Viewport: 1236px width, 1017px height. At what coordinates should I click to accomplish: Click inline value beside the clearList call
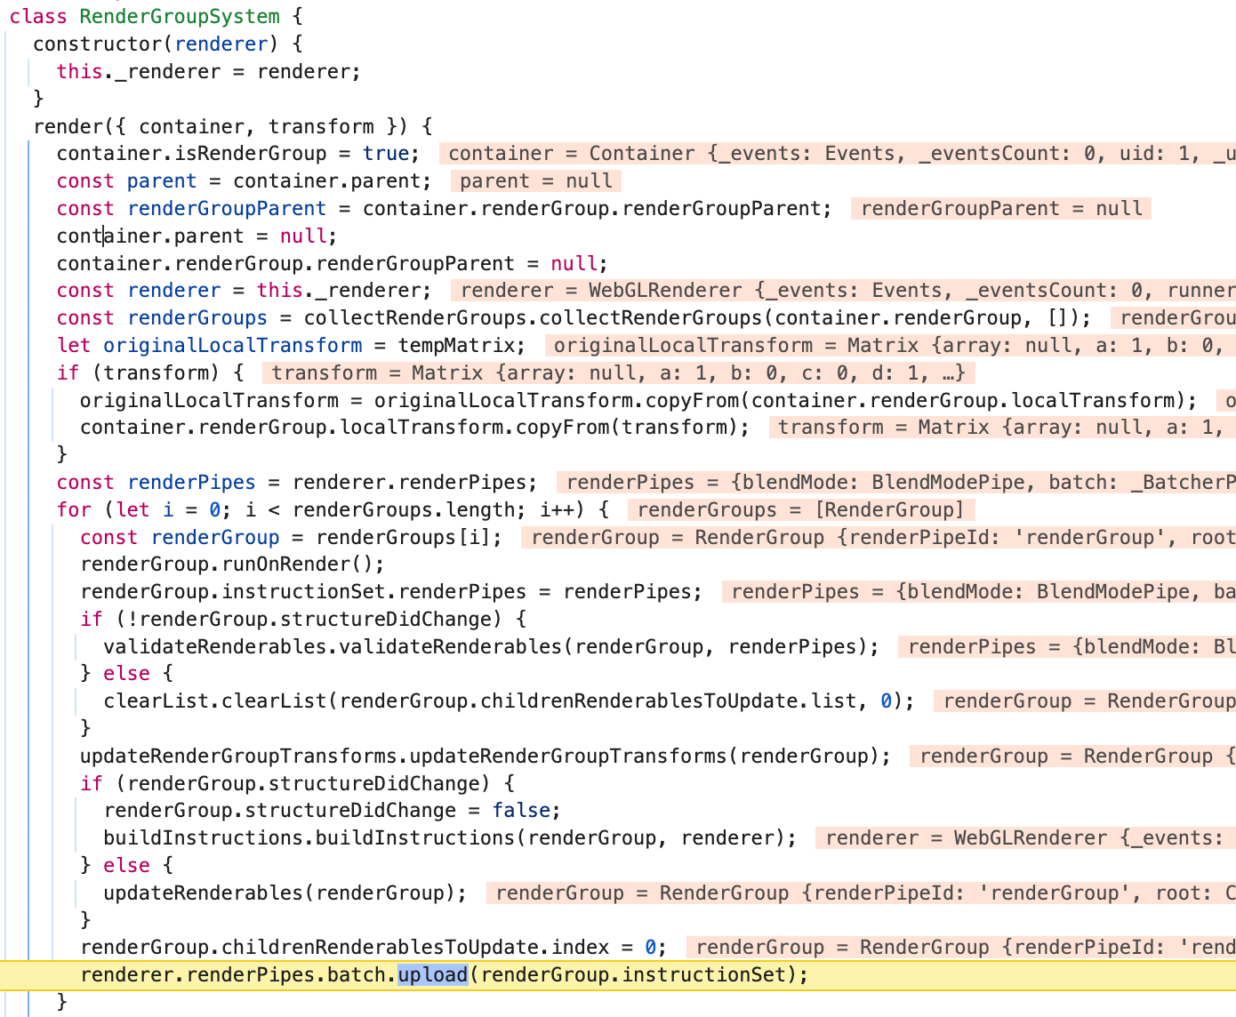click(1085, 701)
